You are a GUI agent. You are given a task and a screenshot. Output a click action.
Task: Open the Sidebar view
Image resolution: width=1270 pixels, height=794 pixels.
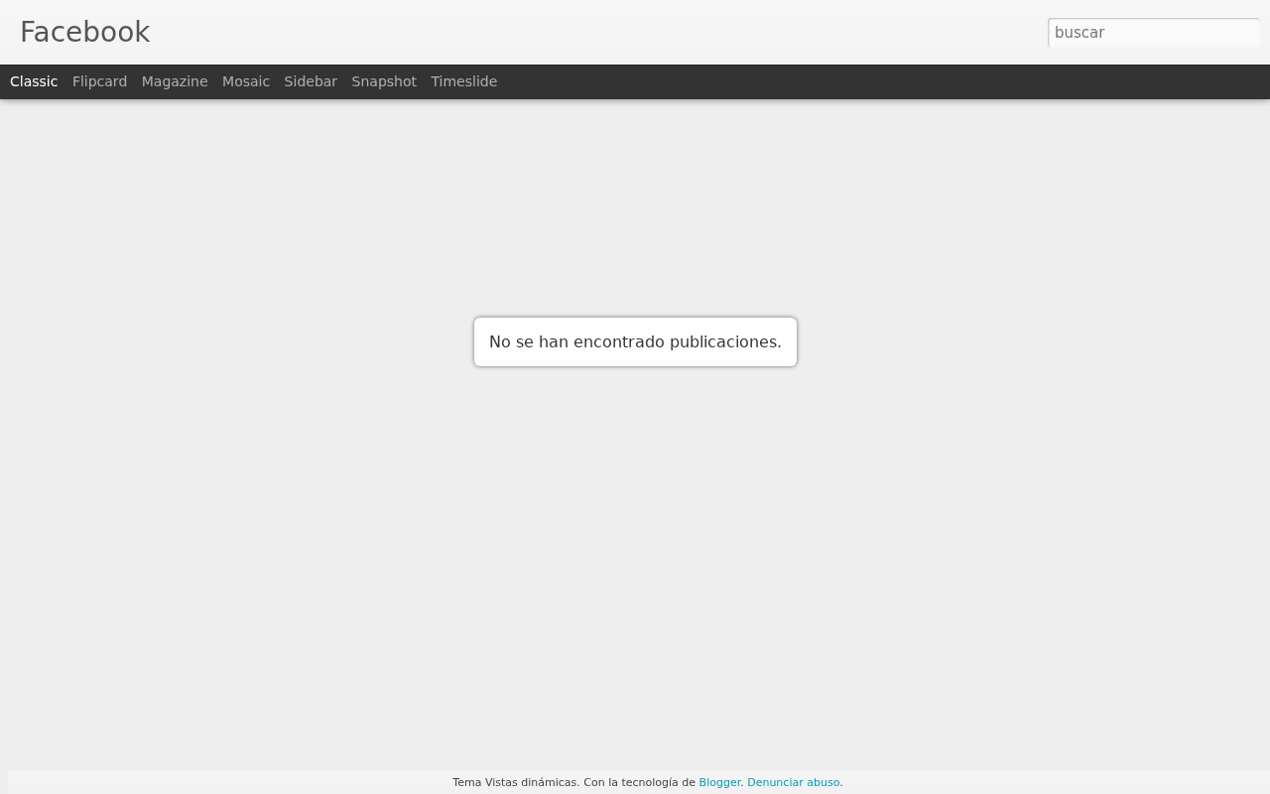(x=311, y=81)
